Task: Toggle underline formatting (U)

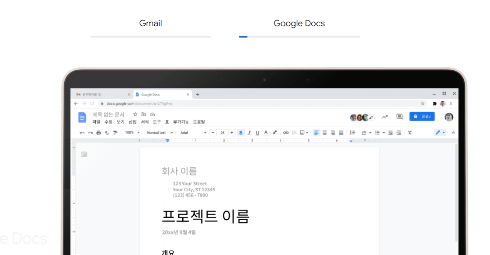Action: coord(257,133)
